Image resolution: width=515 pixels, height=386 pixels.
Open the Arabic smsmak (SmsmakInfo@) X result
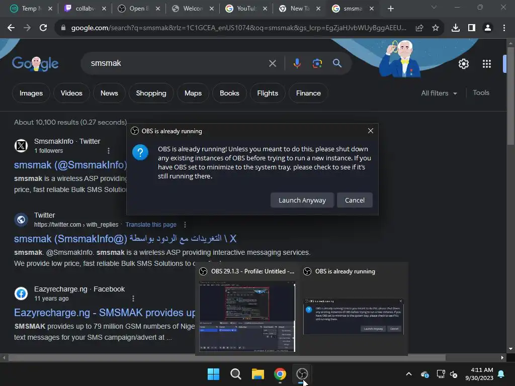(x=125, y=239)
